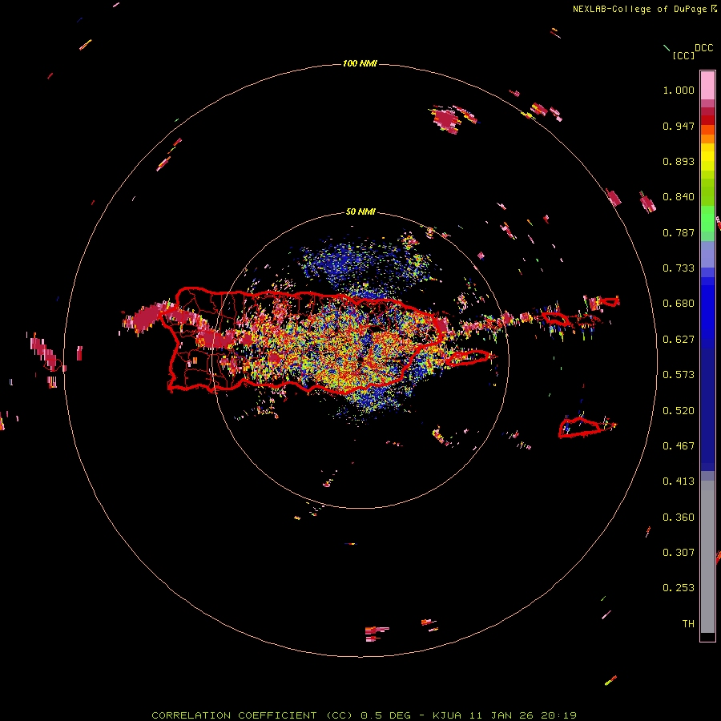Click the 100 NMI range ring label
This screenshot has width=721, height=721.
point(360,63)
